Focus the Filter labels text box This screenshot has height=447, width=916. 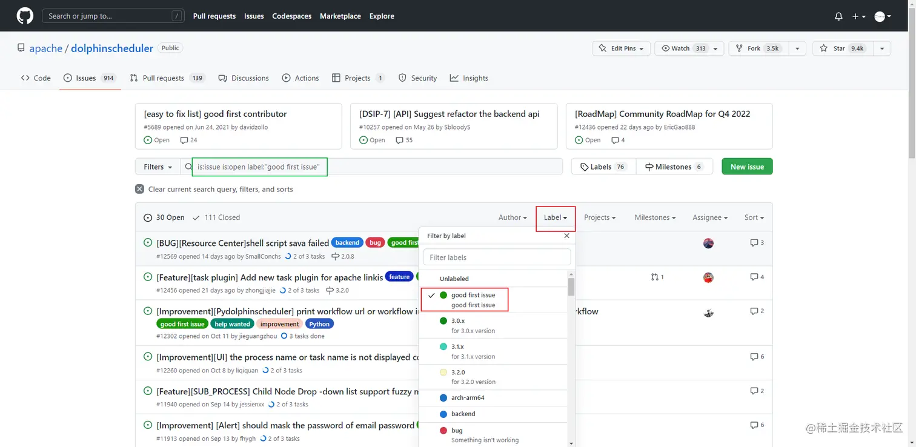(497, 257)
